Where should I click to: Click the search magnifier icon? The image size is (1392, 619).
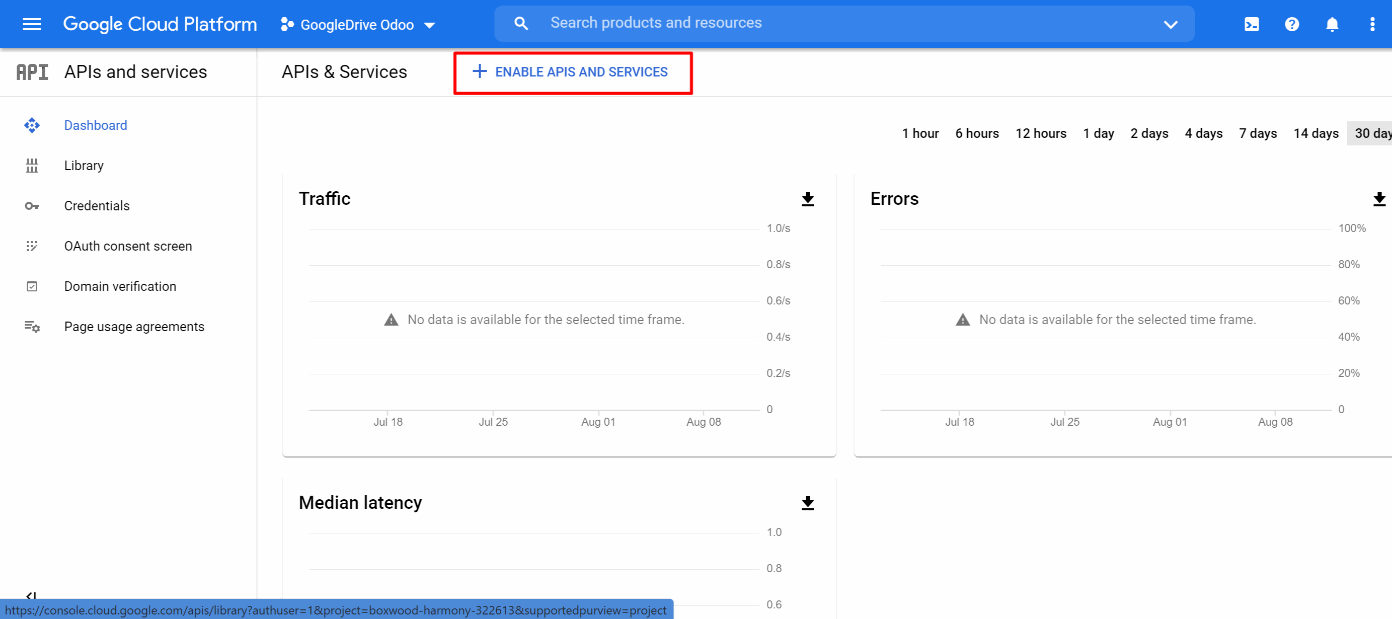521,23
